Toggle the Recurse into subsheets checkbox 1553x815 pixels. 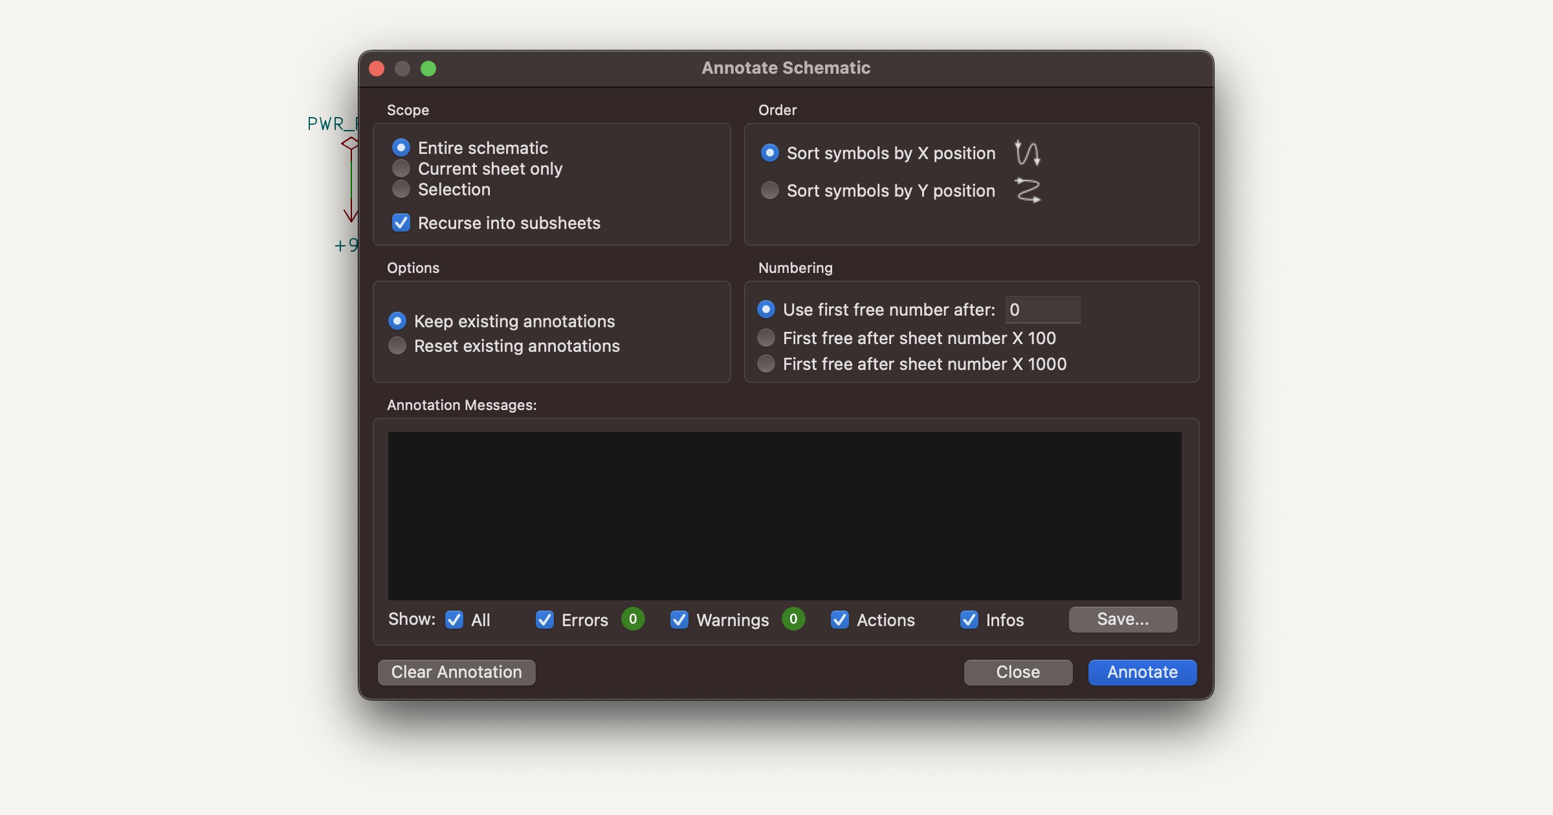pos(399,223)
